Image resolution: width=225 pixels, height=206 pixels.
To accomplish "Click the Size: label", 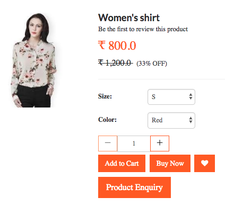I will [x=105, y=96].
